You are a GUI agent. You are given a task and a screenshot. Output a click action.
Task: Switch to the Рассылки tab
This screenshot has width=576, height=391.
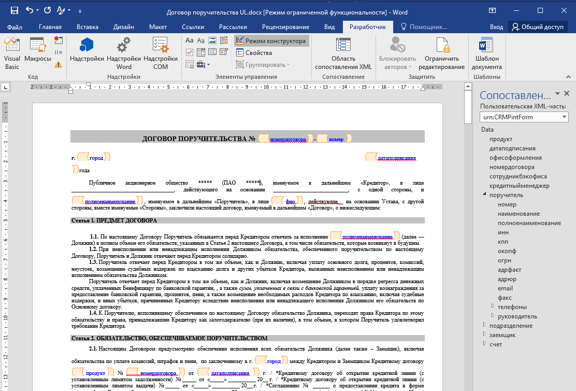[x=233, y=27]
